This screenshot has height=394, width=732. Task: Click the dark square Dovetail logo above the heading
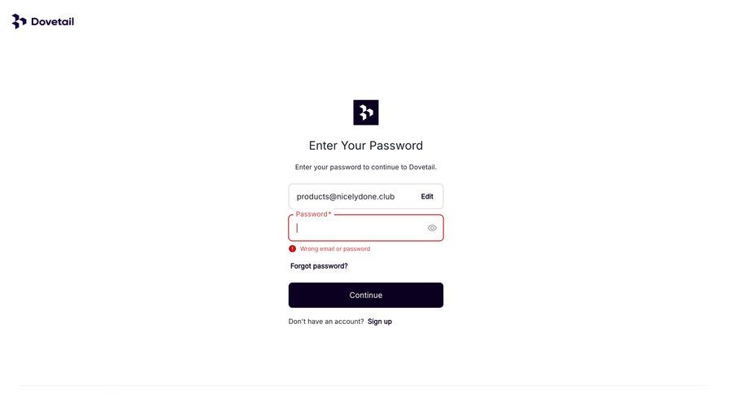[366, 112]
